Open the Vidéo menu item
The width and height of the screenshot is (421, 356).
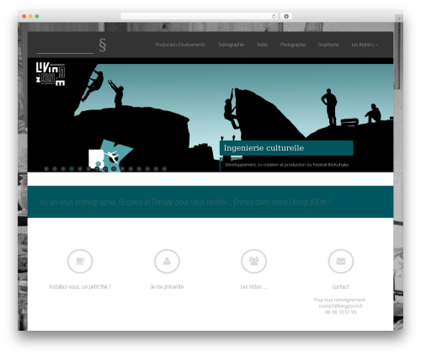[x=262, y=45]
